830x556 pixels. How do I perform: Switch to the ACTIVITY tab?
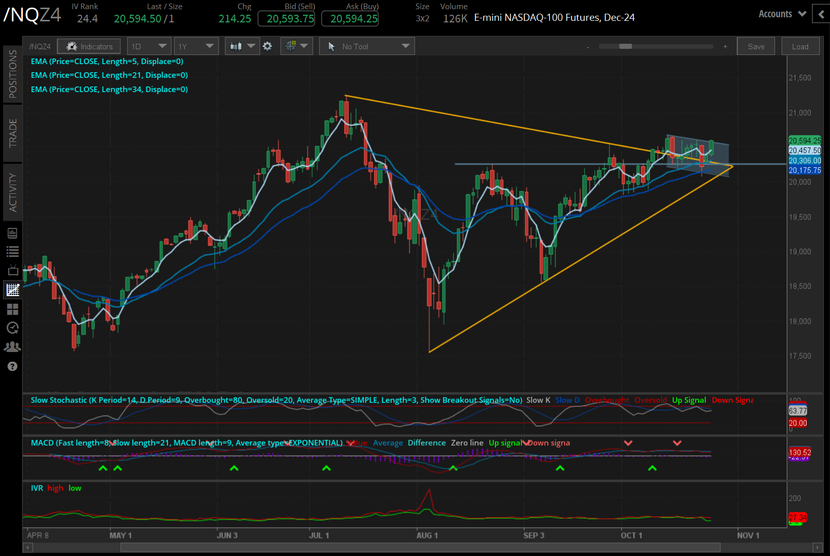[12, 192]
